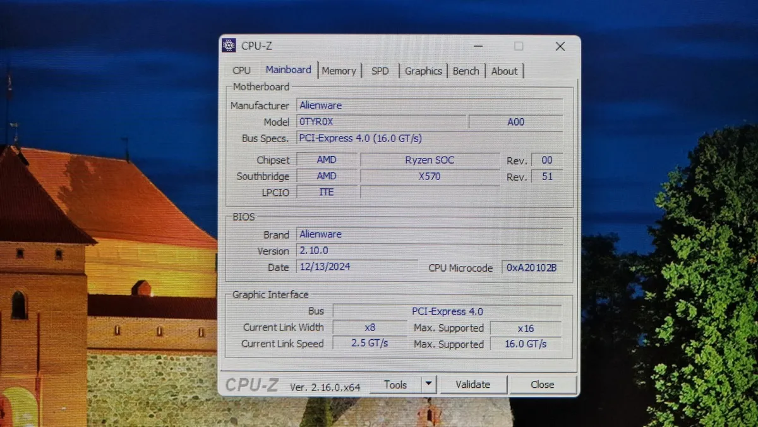The height and width of the screenshot is (427, 758).
Task: Click the Bus Specs PCI-Express 4.0 field
Action: [x=430, y=138]
